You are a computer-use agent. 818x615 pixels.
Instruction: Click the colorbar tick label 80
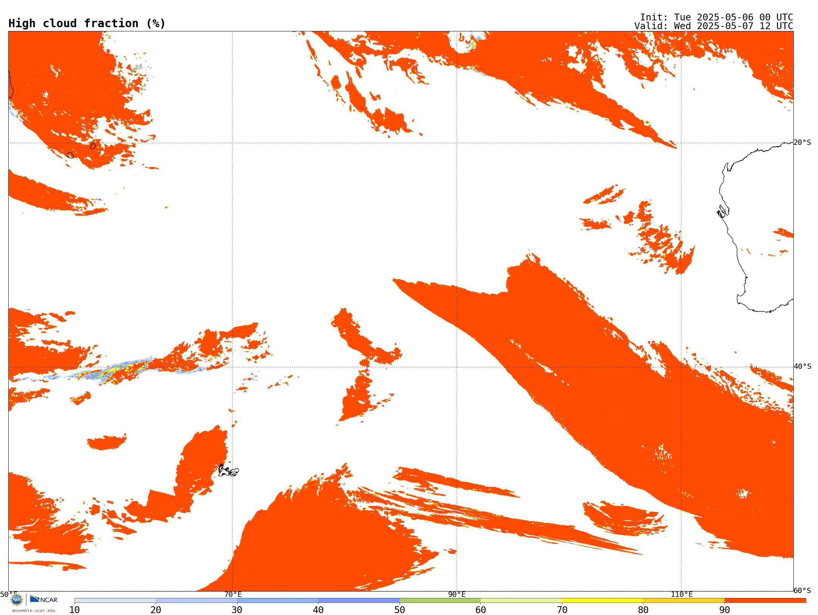point(643,610)
